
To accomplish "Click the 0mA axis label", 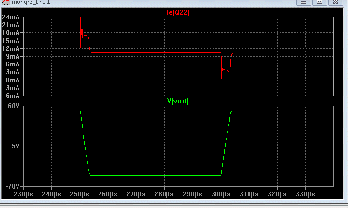I will click(x=13, y=80).
